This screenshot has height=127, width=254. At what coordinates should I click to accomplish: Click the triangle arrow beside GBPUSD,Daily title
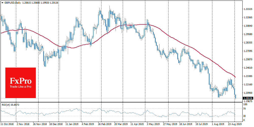click(2, 2)
